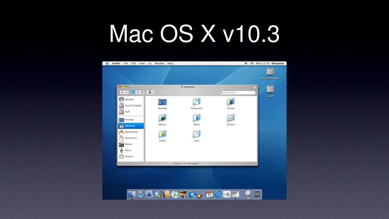
Task: Select the Public folder
Action: (x=163, y=136)
